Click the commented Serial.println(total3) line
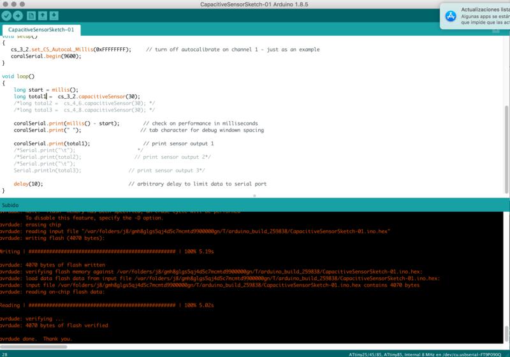 47,170
